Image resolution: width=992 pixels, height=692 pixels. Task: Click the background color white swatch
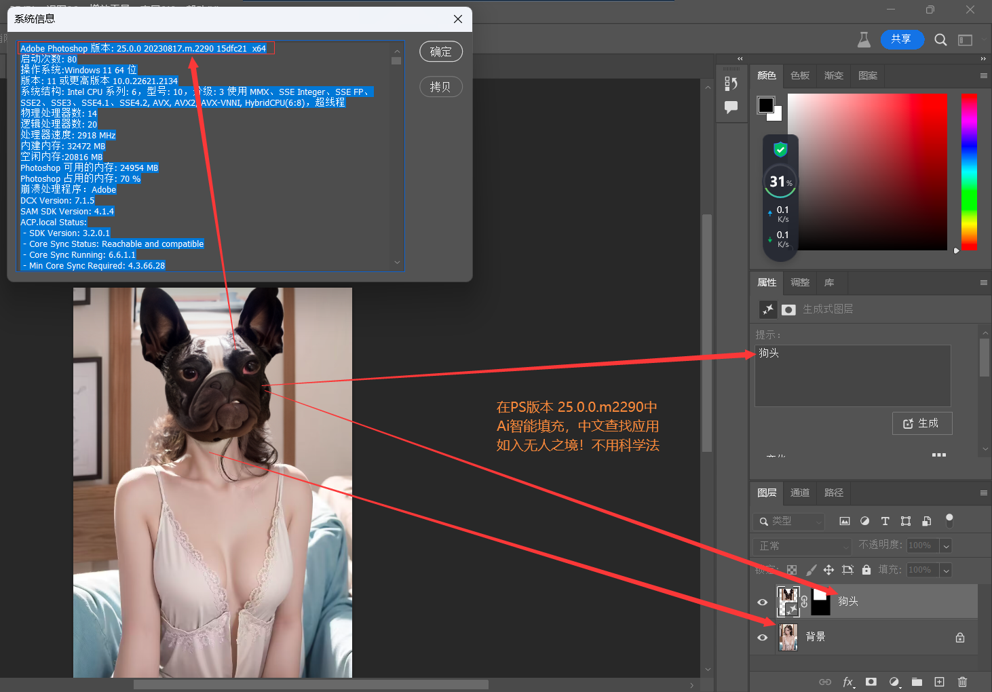point(777,115)
